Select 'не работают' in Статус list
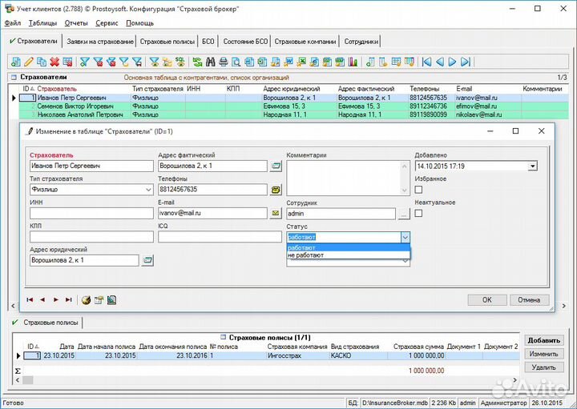Image resolution: width=577 pixels, height=409 pixels. [306, 255]
